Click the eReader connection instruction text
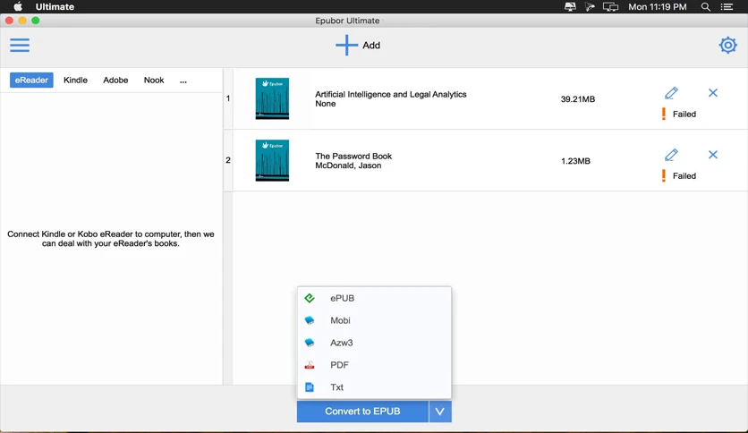This screenshot has width=748, height=433. pos(111,239)
